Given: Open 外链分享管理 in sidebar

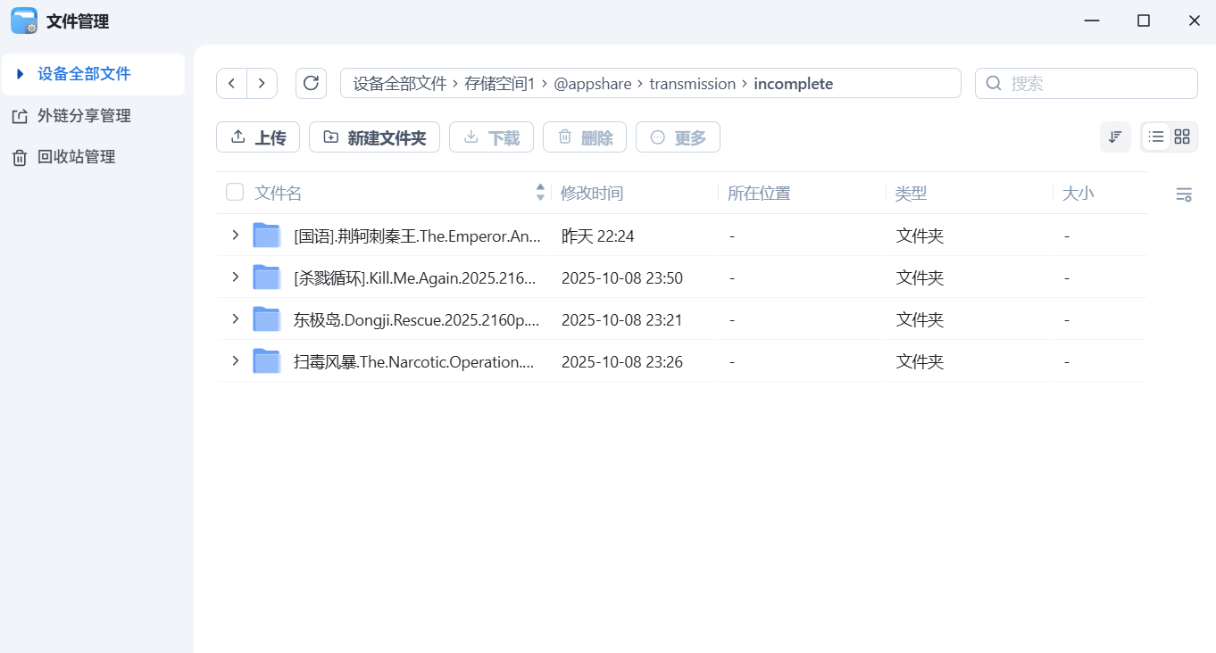Looking at the screenshot, I should 84,116.
